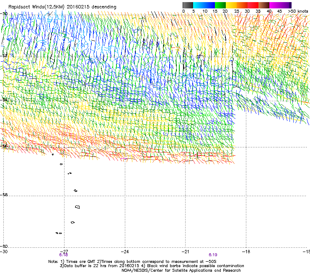Image resolution: width=310 pixels, height=273 pixels.
Task: Click the '-30' longitude axis label
Action: [4, 252]
